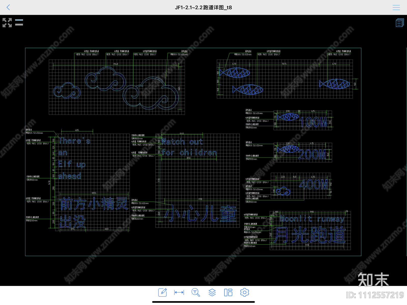Tap the 1940 dimension above clouds
407x305 pixels.
[116, 64]
